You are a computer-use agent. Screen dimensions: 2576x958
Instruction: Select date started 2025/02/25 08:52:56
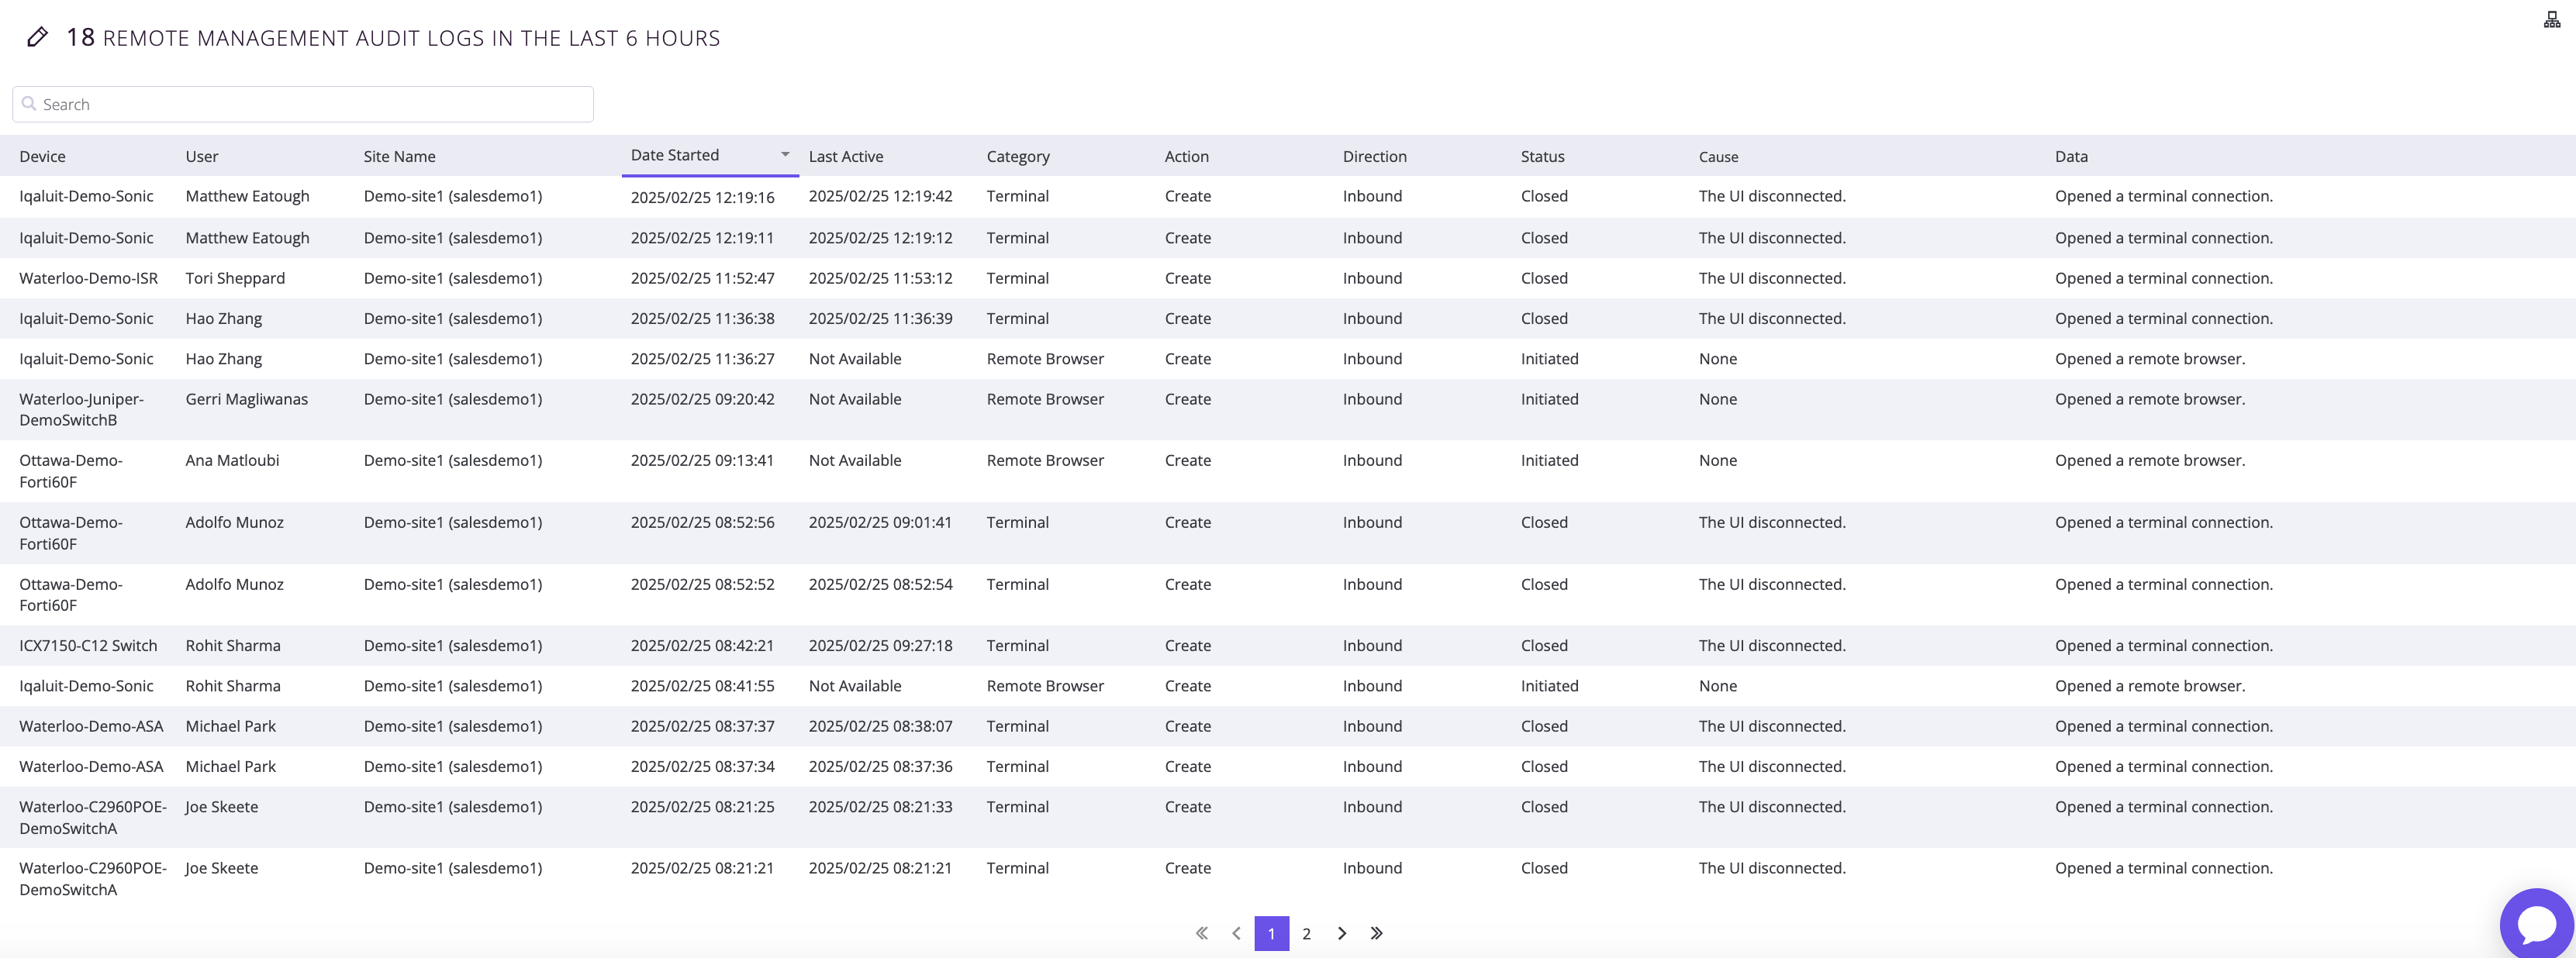pos(703,522)
